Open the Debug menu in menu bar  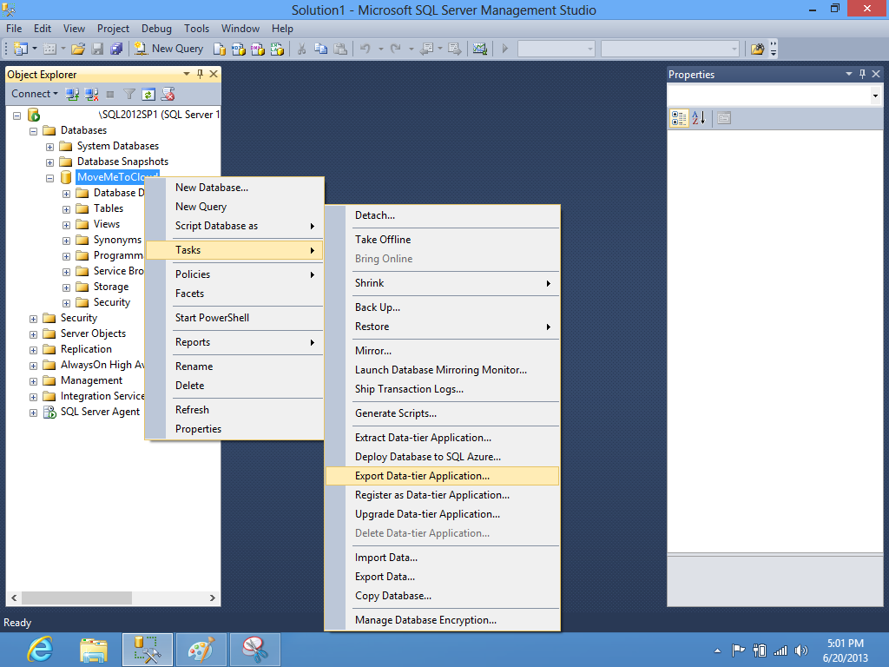click(x=156, y=29)
